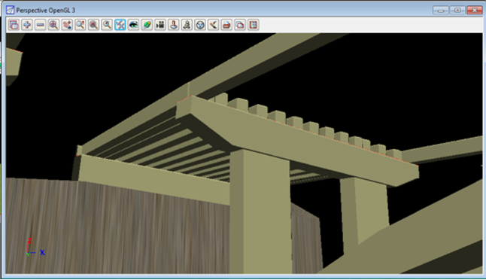
Task: Click the magnifier with red square icon
Action: 93,25
